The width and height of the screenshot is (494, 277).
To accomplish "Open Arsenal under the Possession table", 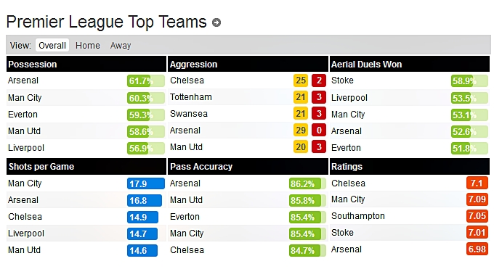I will coord(23,80).
